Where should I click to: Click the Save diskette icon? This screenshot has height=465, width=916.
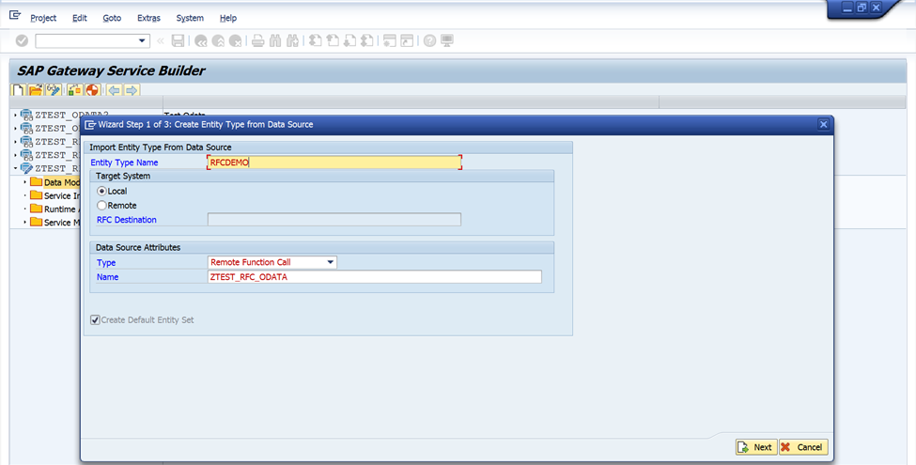tap(179, 41)
